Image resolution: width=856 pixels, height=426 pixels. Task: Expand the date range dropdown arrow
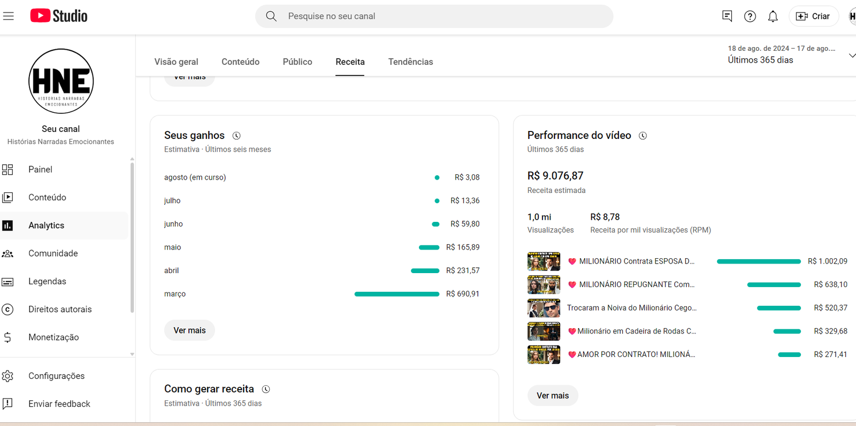click(852, 55)
